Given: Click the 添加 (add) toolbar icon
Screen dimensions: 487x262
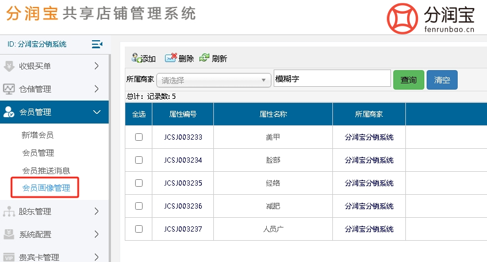Looking at the screenshot, I should coord(136,58).
